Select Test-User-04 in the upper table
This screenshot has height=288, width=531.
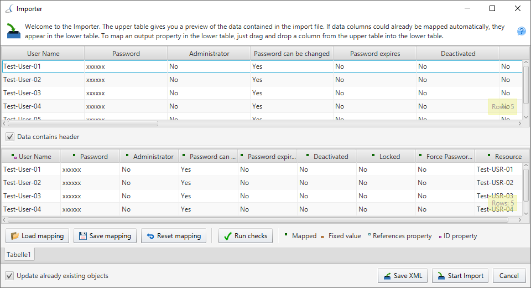(22, 106)
